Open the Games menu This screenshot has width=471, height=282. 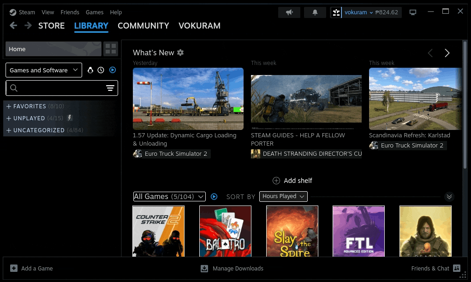95,12
